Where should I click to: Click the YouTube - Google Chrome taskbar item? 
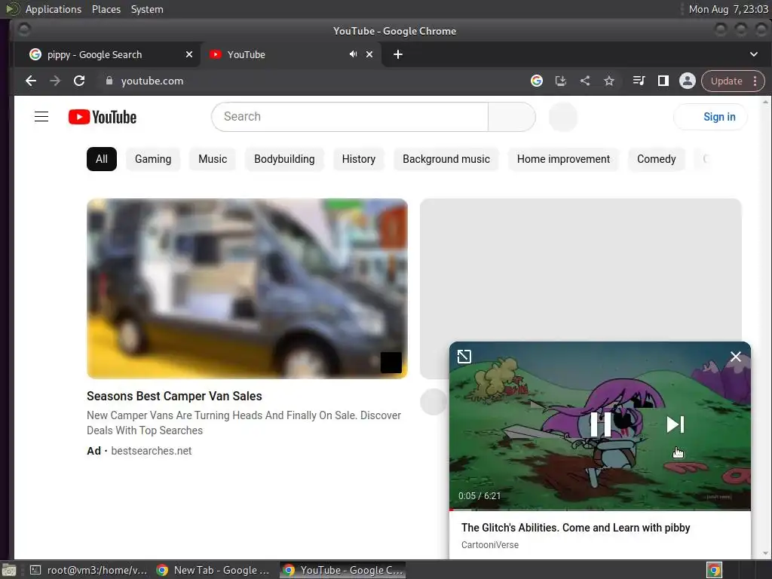coord(343,570)
